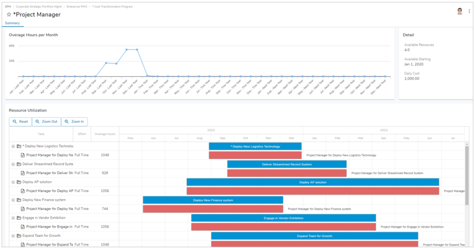Click the Nov - Last Year chart data point
Image resolution: width=475 pixels, height=248 pixels.
point(127,50)
